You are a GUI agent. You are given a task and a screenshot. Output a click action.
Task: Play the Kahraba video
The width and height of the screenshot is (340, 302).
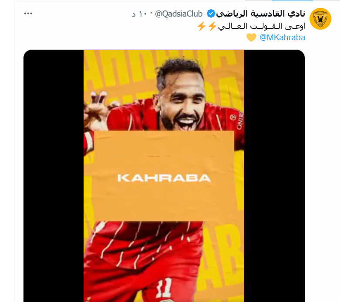[164, 176]
